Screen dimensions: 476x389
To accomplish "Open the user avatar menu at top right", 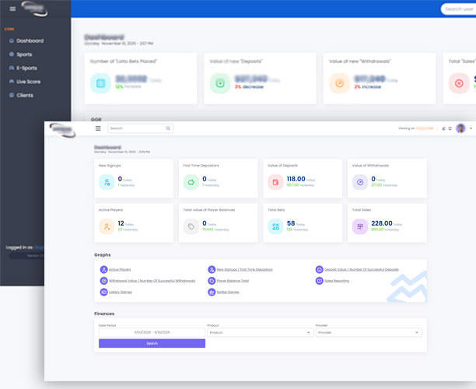I will 460,128.
